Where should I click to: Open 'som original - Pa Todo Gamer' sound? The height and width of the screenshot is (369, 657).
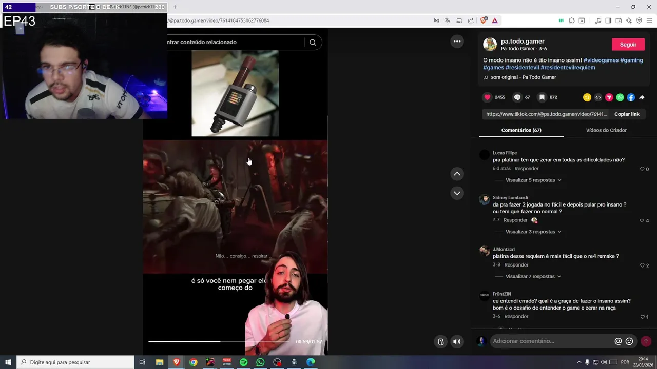click(523, 77)
